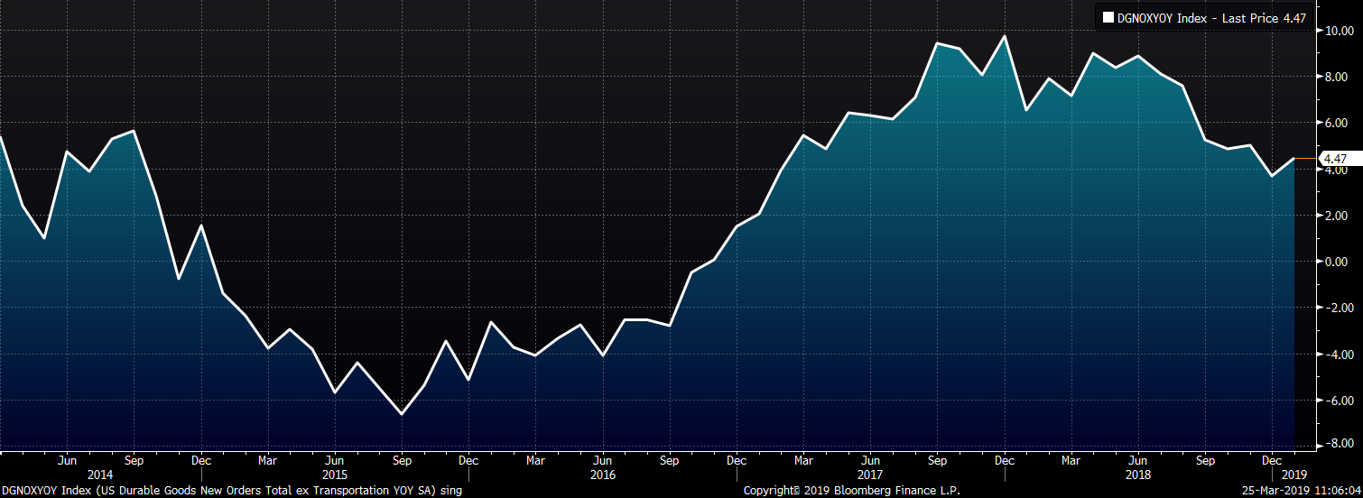Click the 2019 year label on the x-axis

(1293, 475)
